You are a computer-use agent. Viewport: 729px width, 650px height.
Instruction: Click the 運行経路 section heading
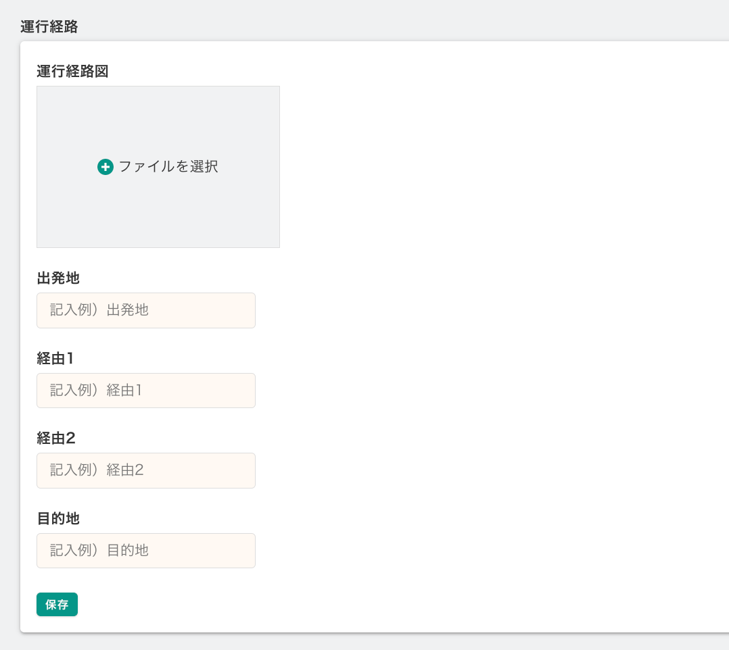tap(49, 27)
